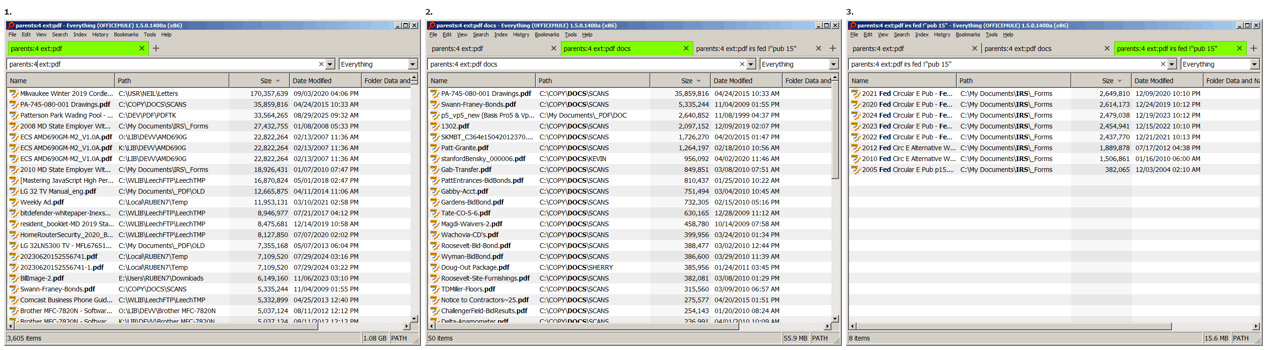Sort by Name column in window 2
Image resolution: width=1267 pixels, height=350 pixels.
481,80
